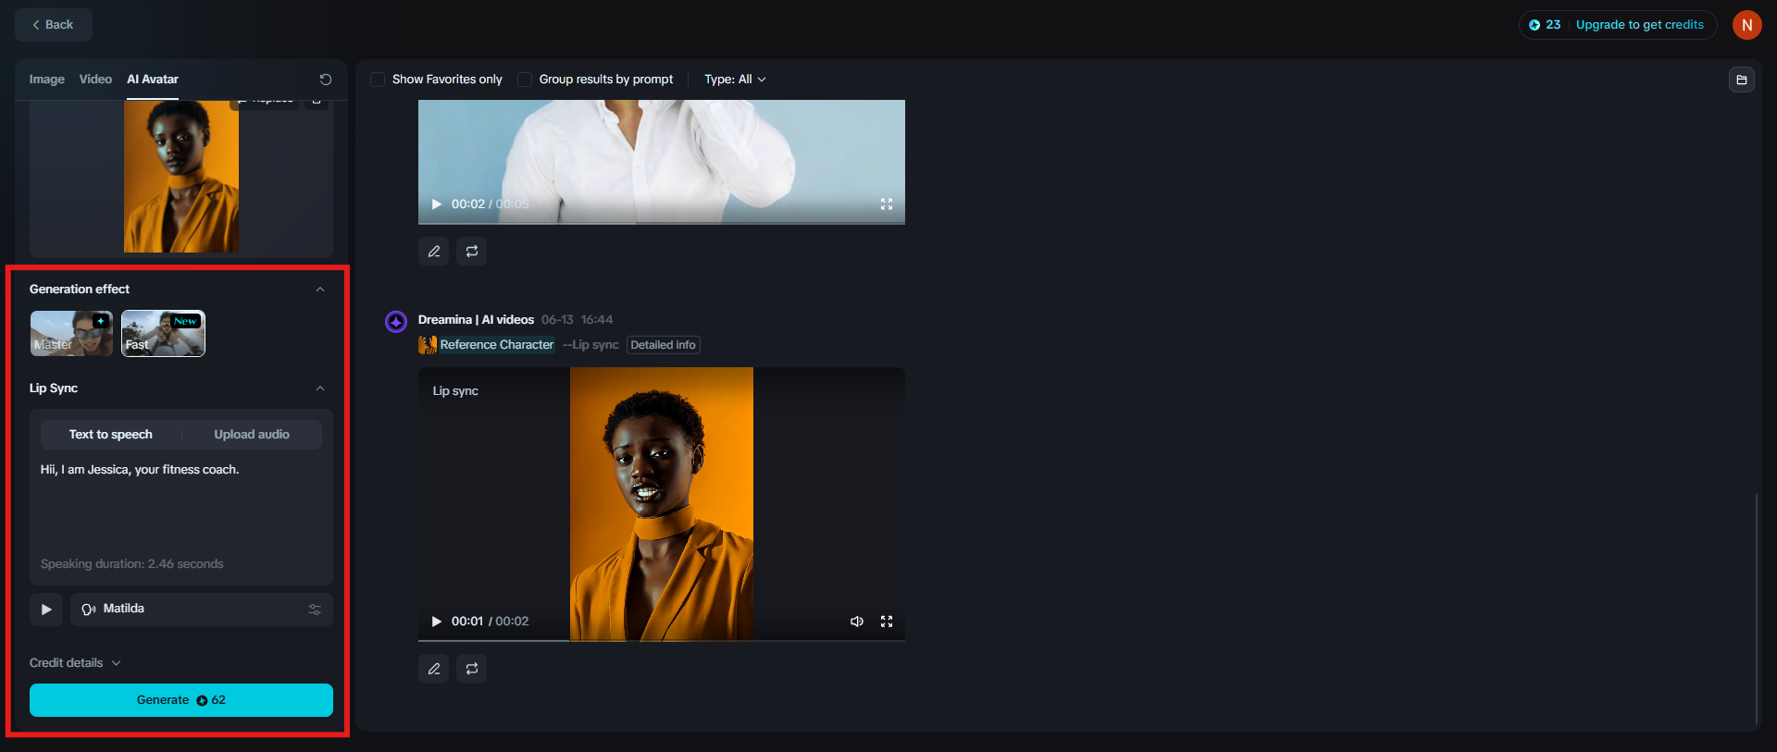Switch to the Image tab

point(46,80)
